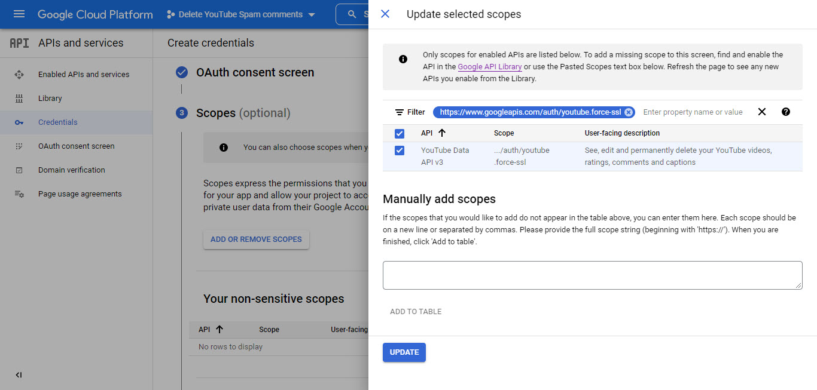Click the Google Cloud Platform logo text
Screen dimensions: 817x390
coord(95,14)
